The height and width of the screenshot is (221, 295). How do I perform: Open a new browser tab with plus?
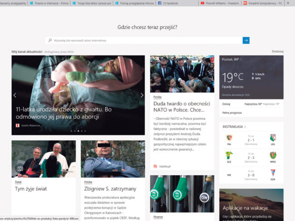(288, 3)
